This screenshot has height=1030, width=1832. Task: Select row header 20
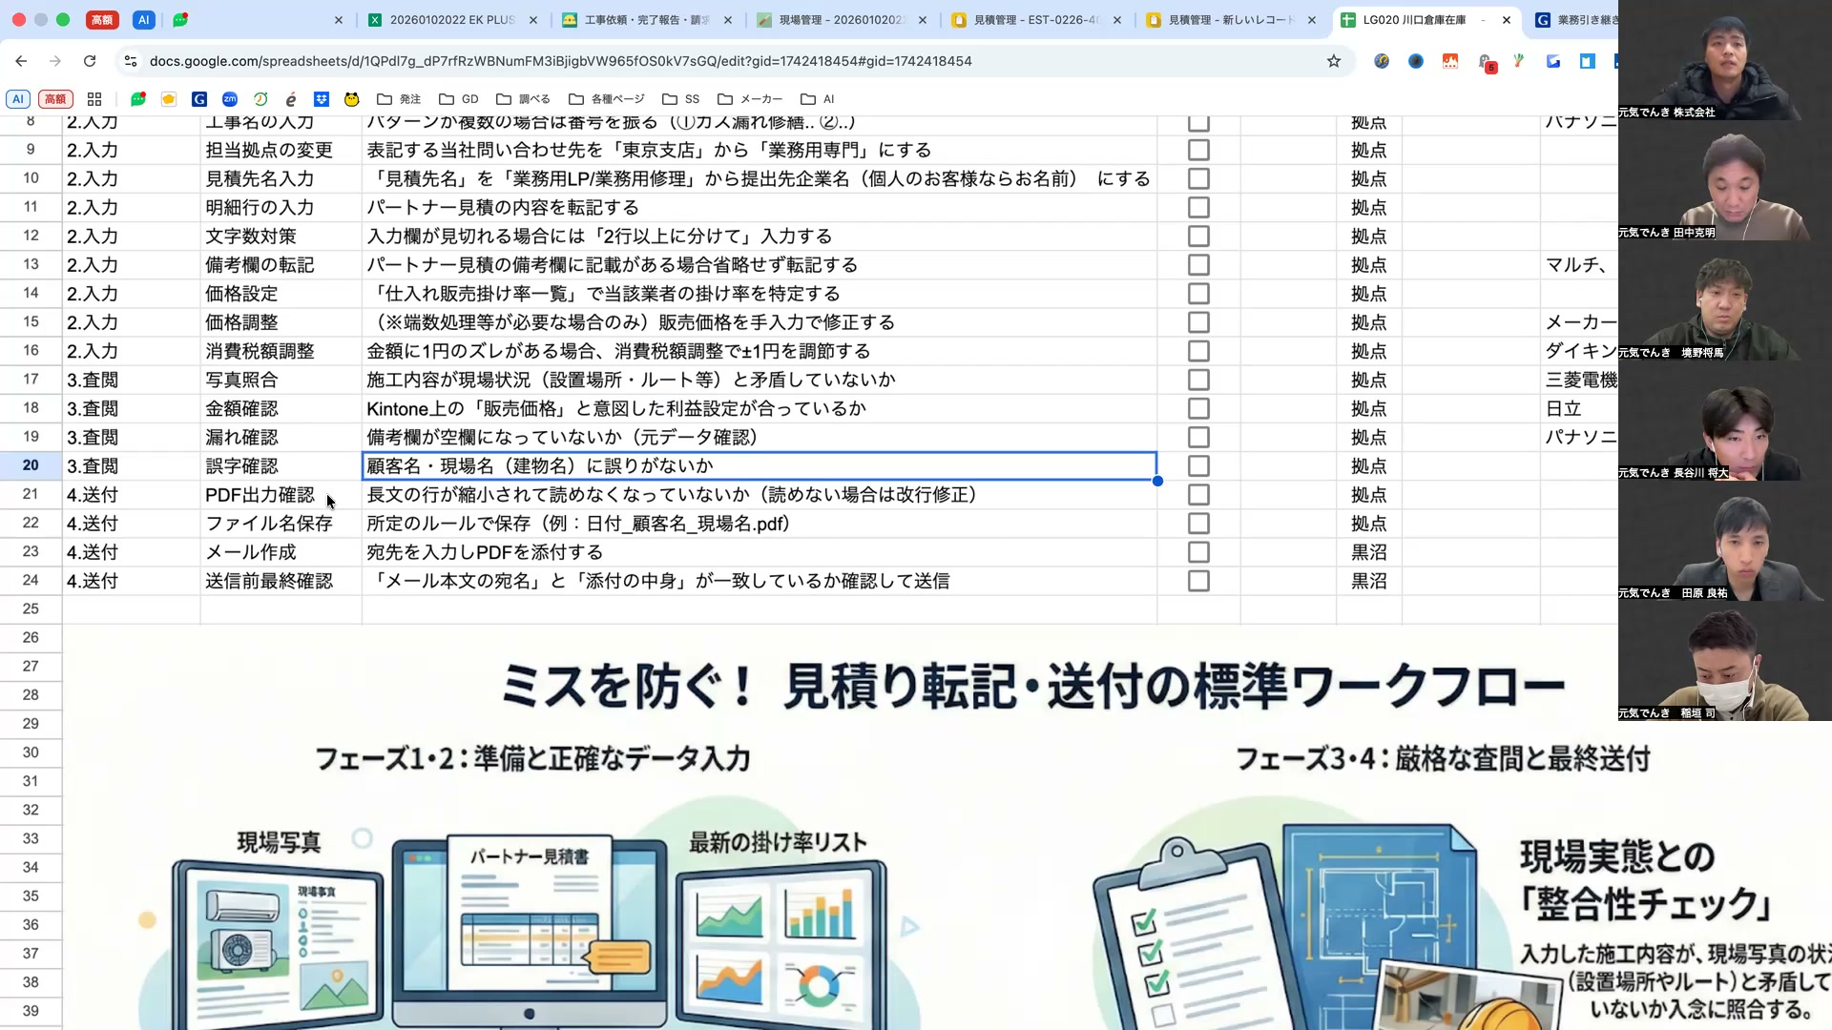[x=31, y=466]
